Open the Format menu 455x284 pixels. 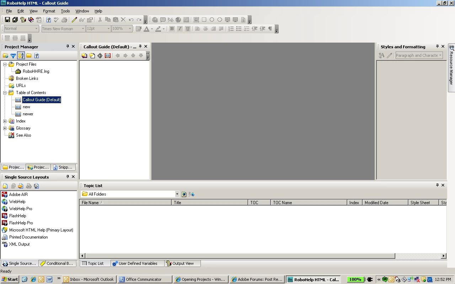pyautogui.click(x=49, y=11)
